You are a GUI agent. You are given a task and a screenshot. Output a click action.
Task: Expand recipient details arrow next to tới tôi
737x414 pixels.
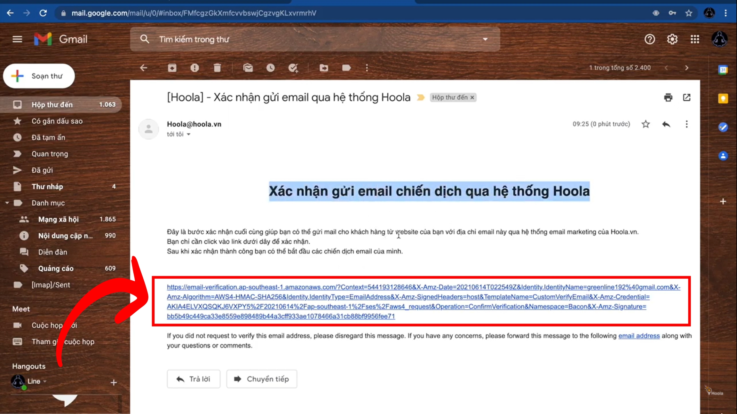click(189, 134)
